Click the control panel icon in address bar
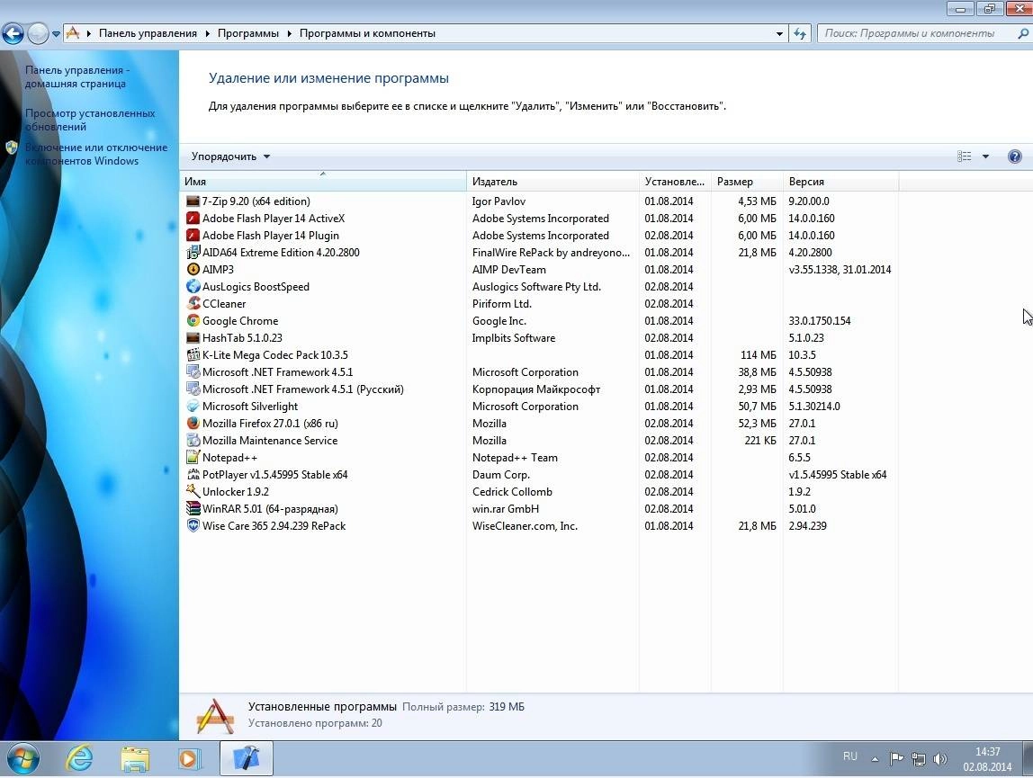This screenshot has height=778, width=1033. pyautogui.click(x=73, y=33)
